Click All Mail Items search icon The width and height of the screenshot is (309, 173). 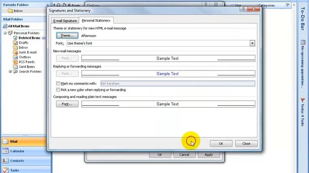click(5, 26)
